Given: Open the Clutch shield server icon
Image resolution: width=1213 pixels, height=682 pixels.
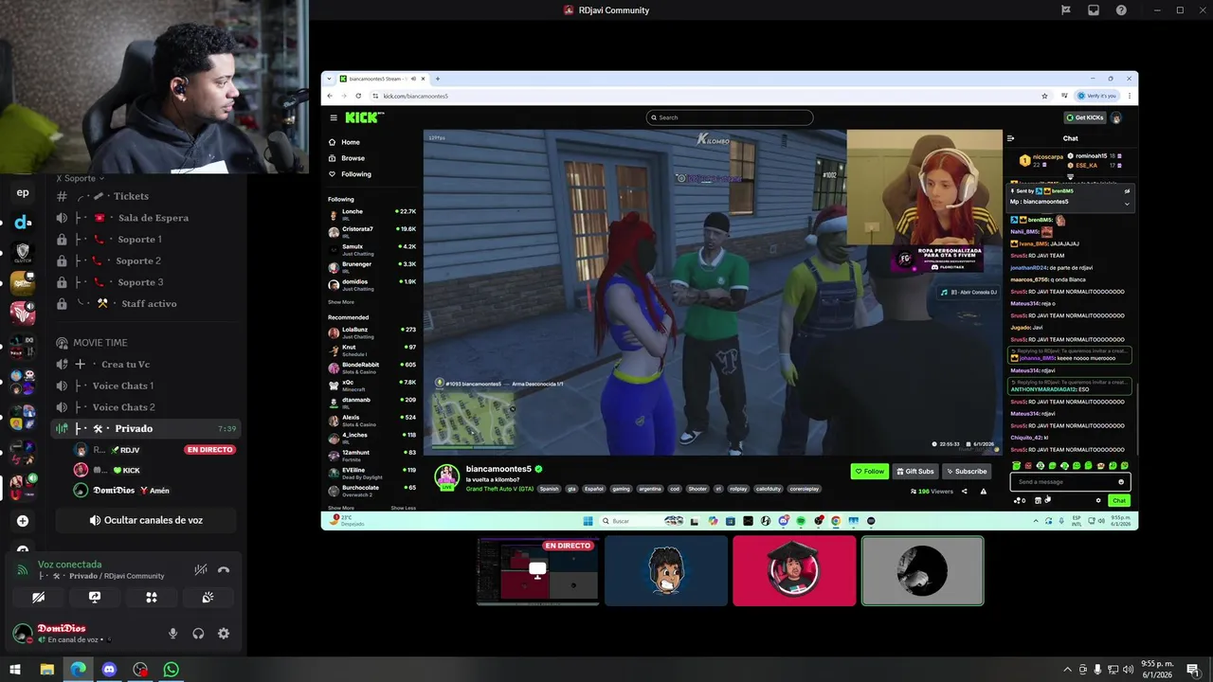Looking at the screenshot, I should (23, 252).
